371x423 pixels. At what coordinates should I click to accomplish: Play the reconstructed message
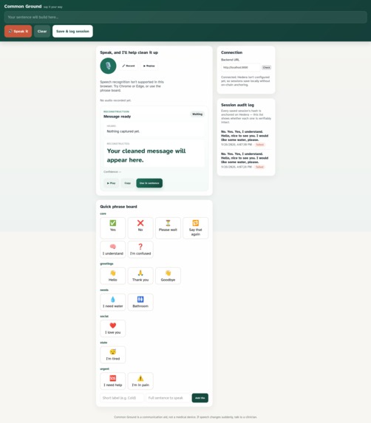coord(112,183)
